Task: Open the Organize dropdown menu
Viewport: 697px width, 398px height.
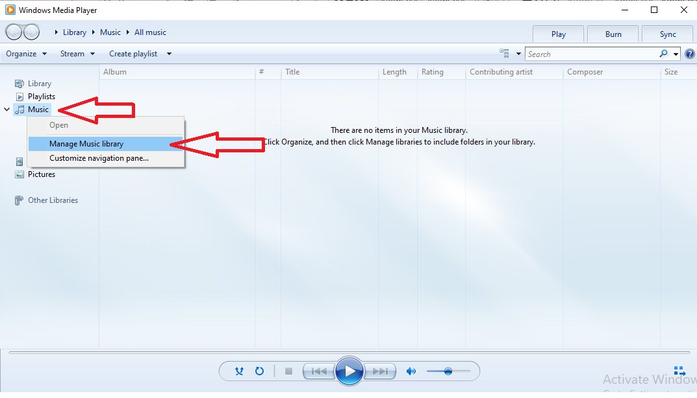Action: click(26, 54)
